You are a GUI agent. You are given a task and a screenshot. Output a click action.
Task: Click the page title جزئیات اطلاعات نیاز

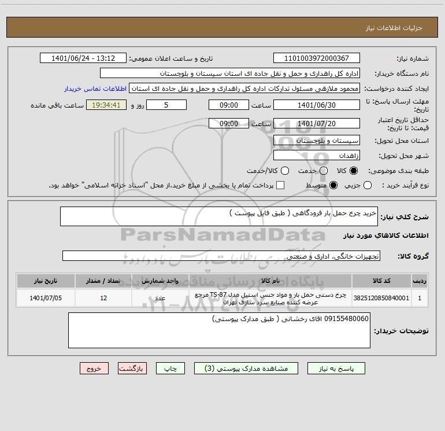pos(394,28)
